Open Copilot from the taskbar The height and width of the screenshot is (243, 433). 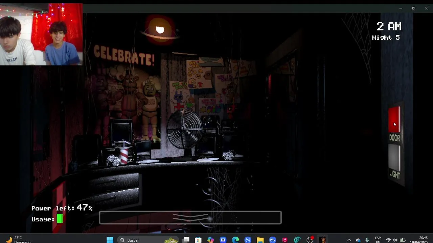click(210, 240)
